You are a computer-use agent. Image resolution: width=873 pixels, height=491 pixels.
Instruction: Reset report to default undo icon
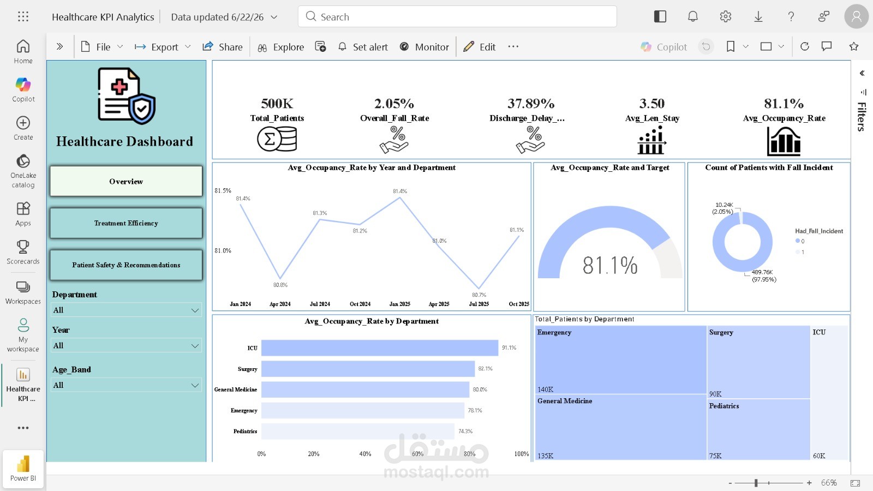pyautogui.click(x=706, y=47)
